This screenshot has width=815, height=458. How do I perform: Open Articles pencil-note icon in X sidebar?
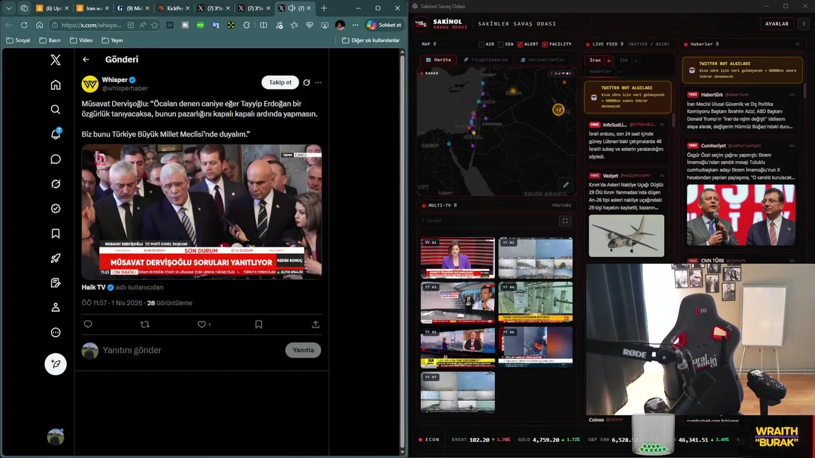pyautogui.click(x=55, y=283)
